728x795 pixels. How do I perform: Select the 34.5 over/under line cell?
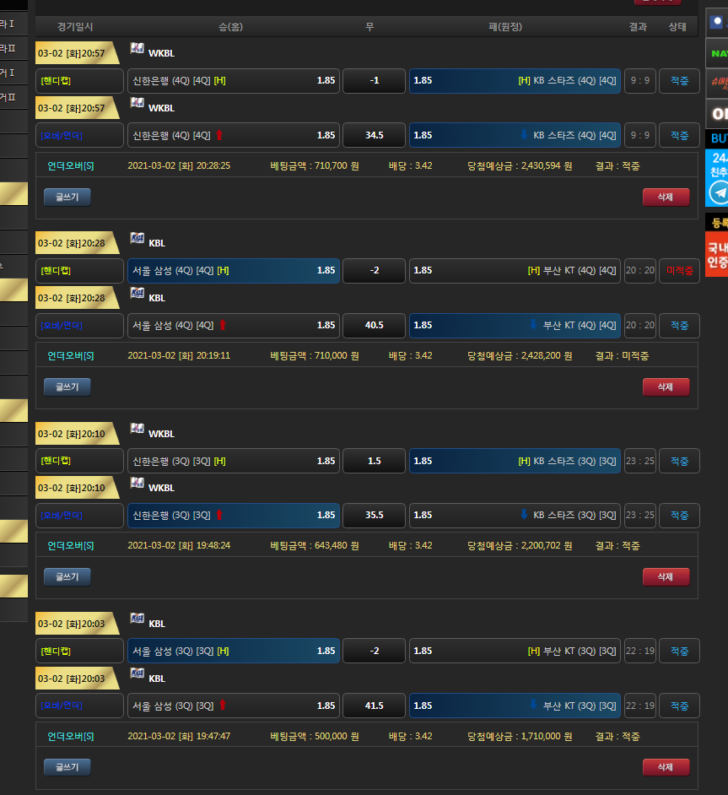374,135
